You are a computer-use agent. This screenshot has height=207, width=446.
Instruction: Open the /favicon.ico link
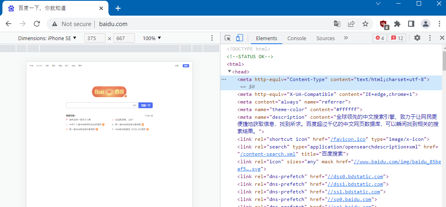348,139
